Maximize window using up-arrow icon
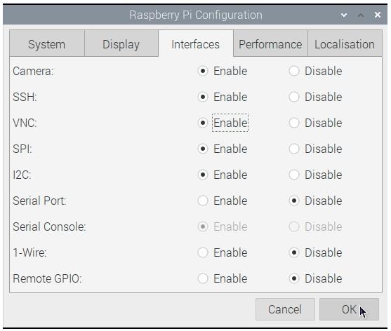The image size is (391, 331). [361, 15]
